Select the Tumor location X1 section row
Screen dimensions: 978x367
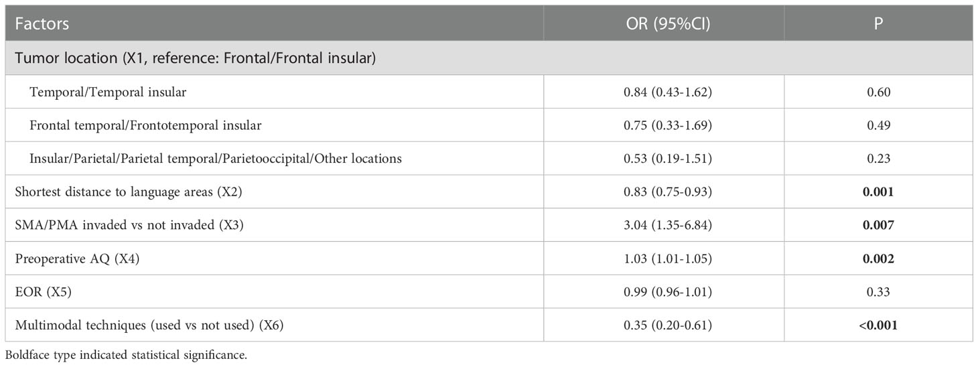489,58
